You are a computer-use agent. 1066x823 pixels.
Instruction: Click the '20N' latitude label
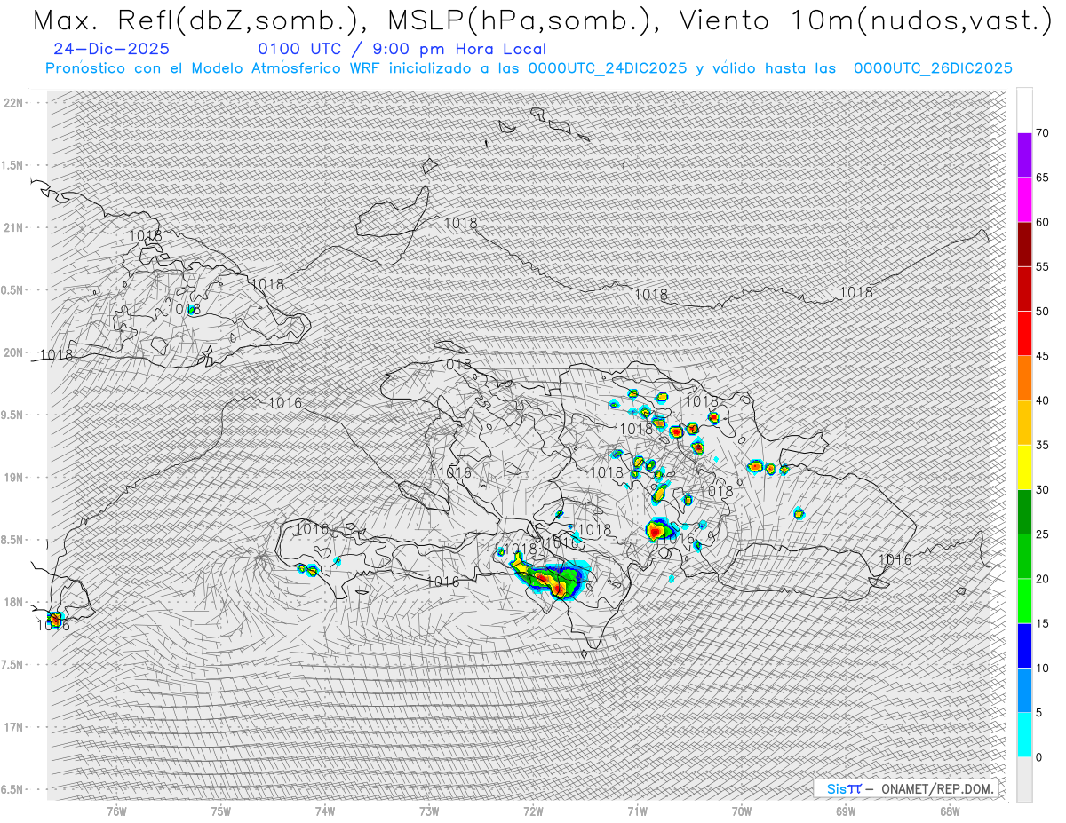[x=15, y=352]
